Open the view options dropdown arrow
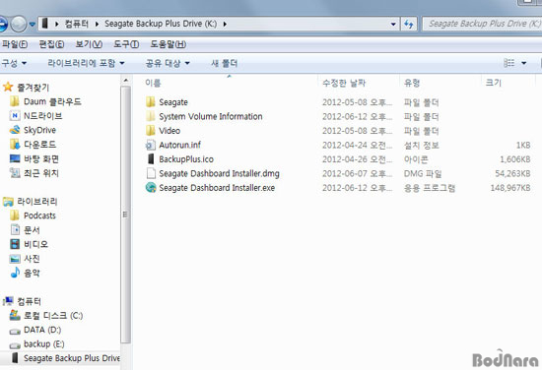The height and width of the screenshot is (370, 542). coord(523,63)
